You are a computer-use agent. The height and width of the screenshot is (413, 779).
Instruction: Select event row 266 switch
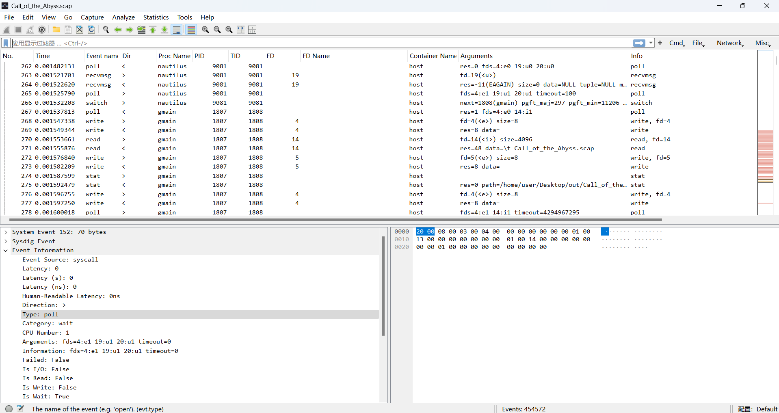[x=378, y=103]
